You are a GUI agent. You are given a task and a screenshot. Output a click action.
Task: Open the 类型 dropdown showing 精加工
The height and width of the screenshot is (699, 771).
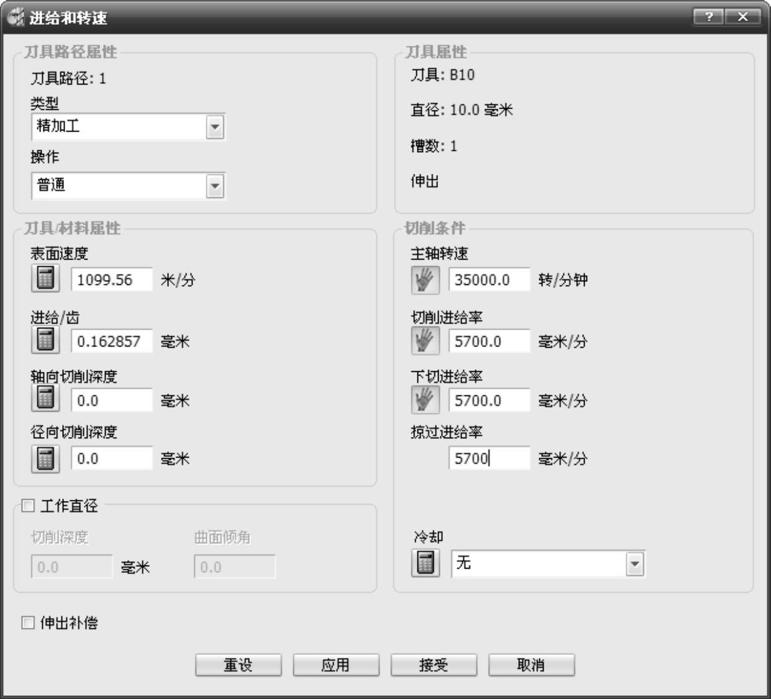click(x=128, y=127)
